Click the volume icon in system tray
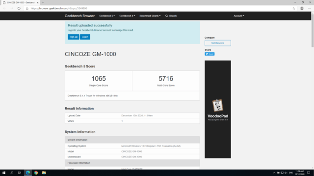Screen dimensions: 314x176 (x=286, y=173)
